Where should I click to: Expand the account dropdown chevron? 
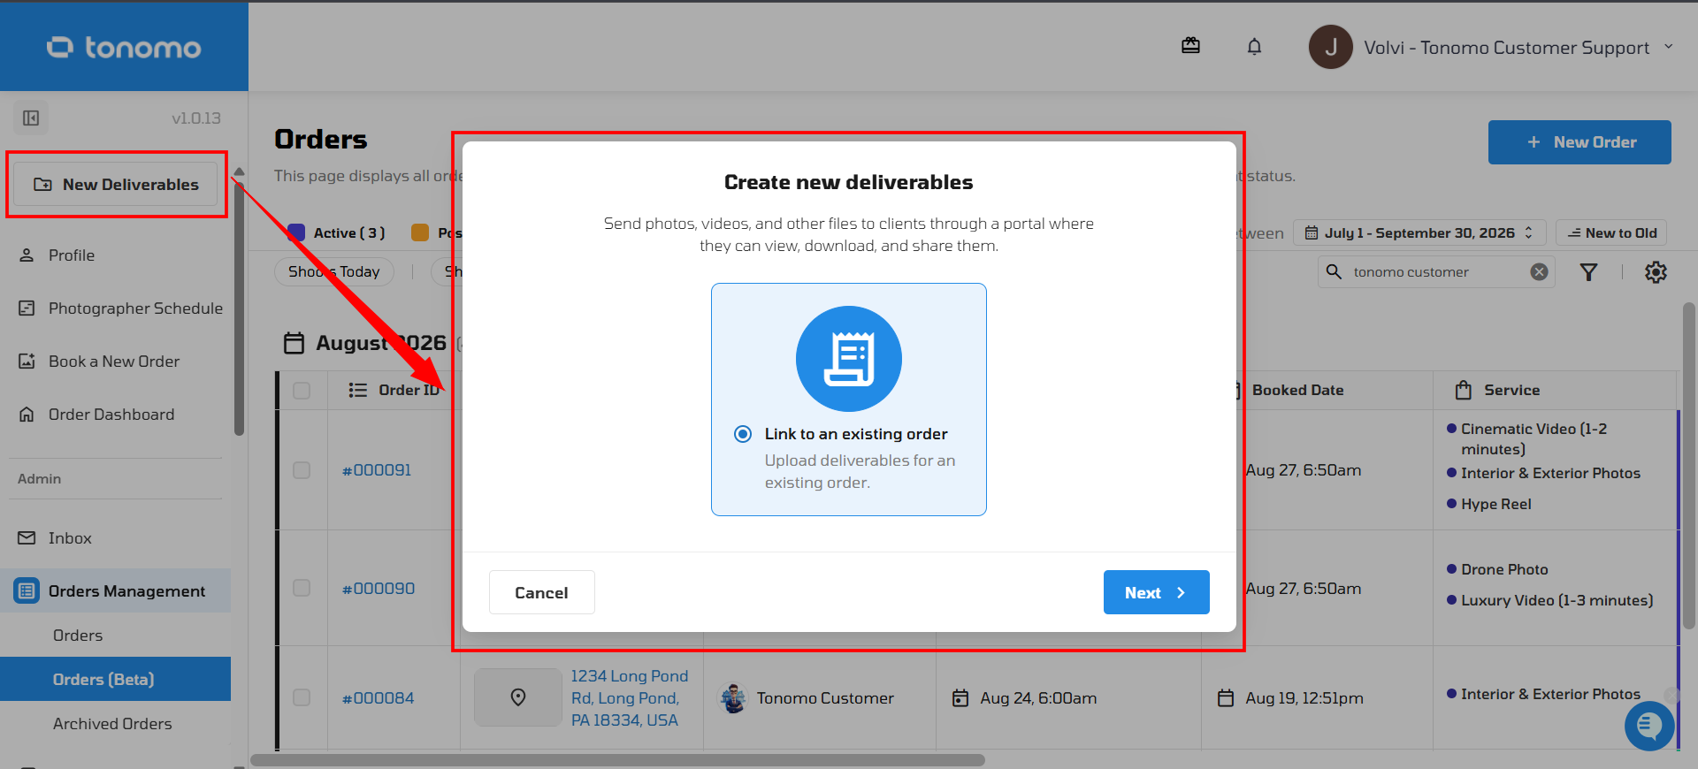point(1669,47)
